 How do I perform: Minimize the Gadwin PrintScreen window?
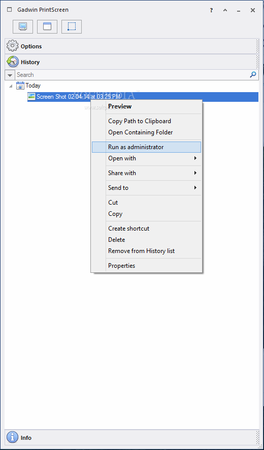click(x=239, y=10)
